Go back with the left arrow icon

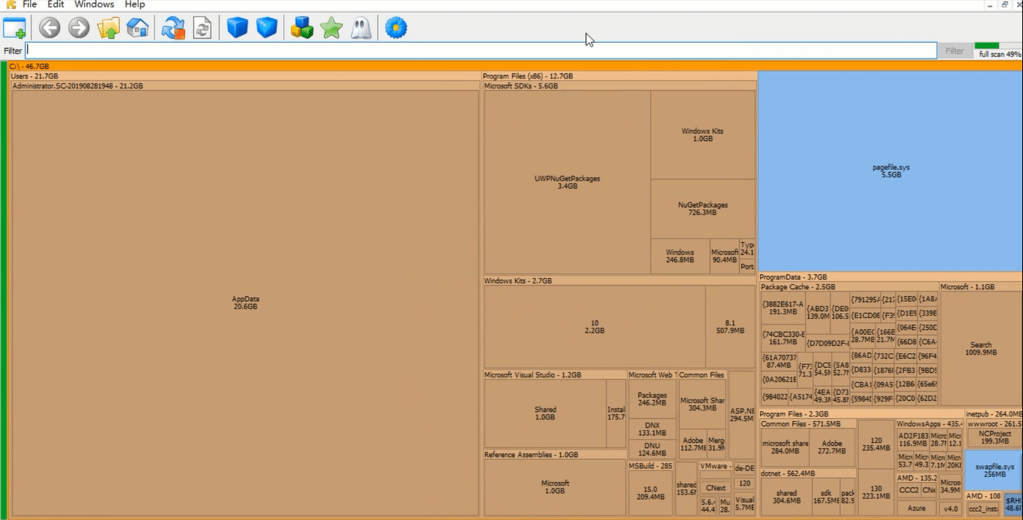pyautogui.click(x=49, y=28)
